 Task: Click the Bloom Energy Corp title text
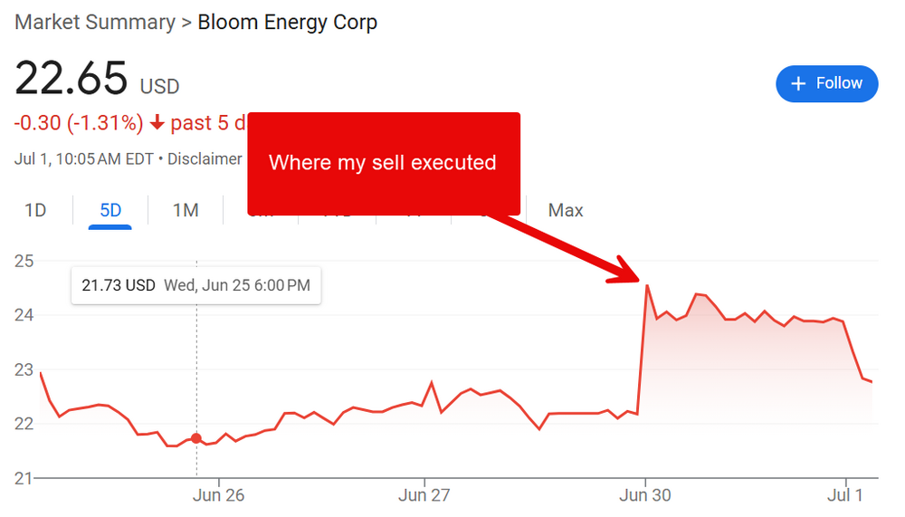point(287,23)
